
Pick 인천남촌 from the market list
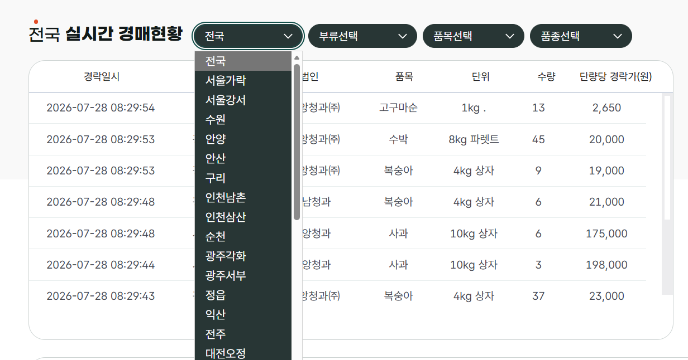click(x=243, y=198)
